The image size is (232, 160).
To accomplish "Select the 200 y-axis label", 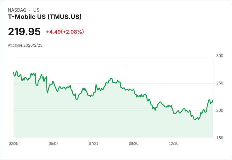I will [220, 111].
